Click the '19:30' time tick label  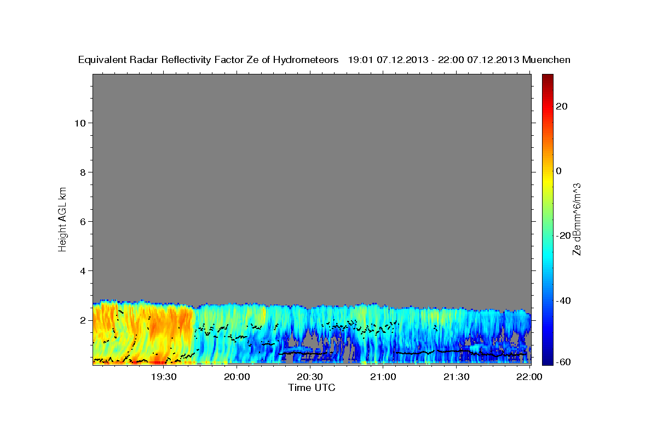click(164, 377)
